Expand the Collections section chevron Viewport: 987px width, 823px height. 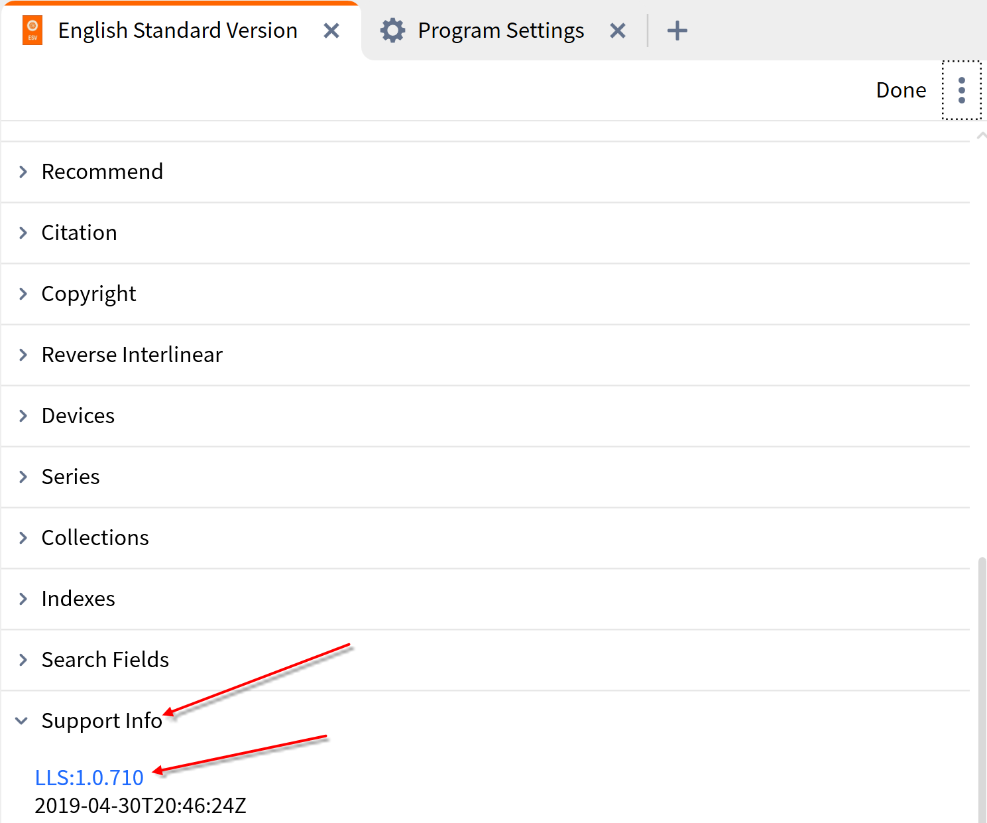click(23, 538)
